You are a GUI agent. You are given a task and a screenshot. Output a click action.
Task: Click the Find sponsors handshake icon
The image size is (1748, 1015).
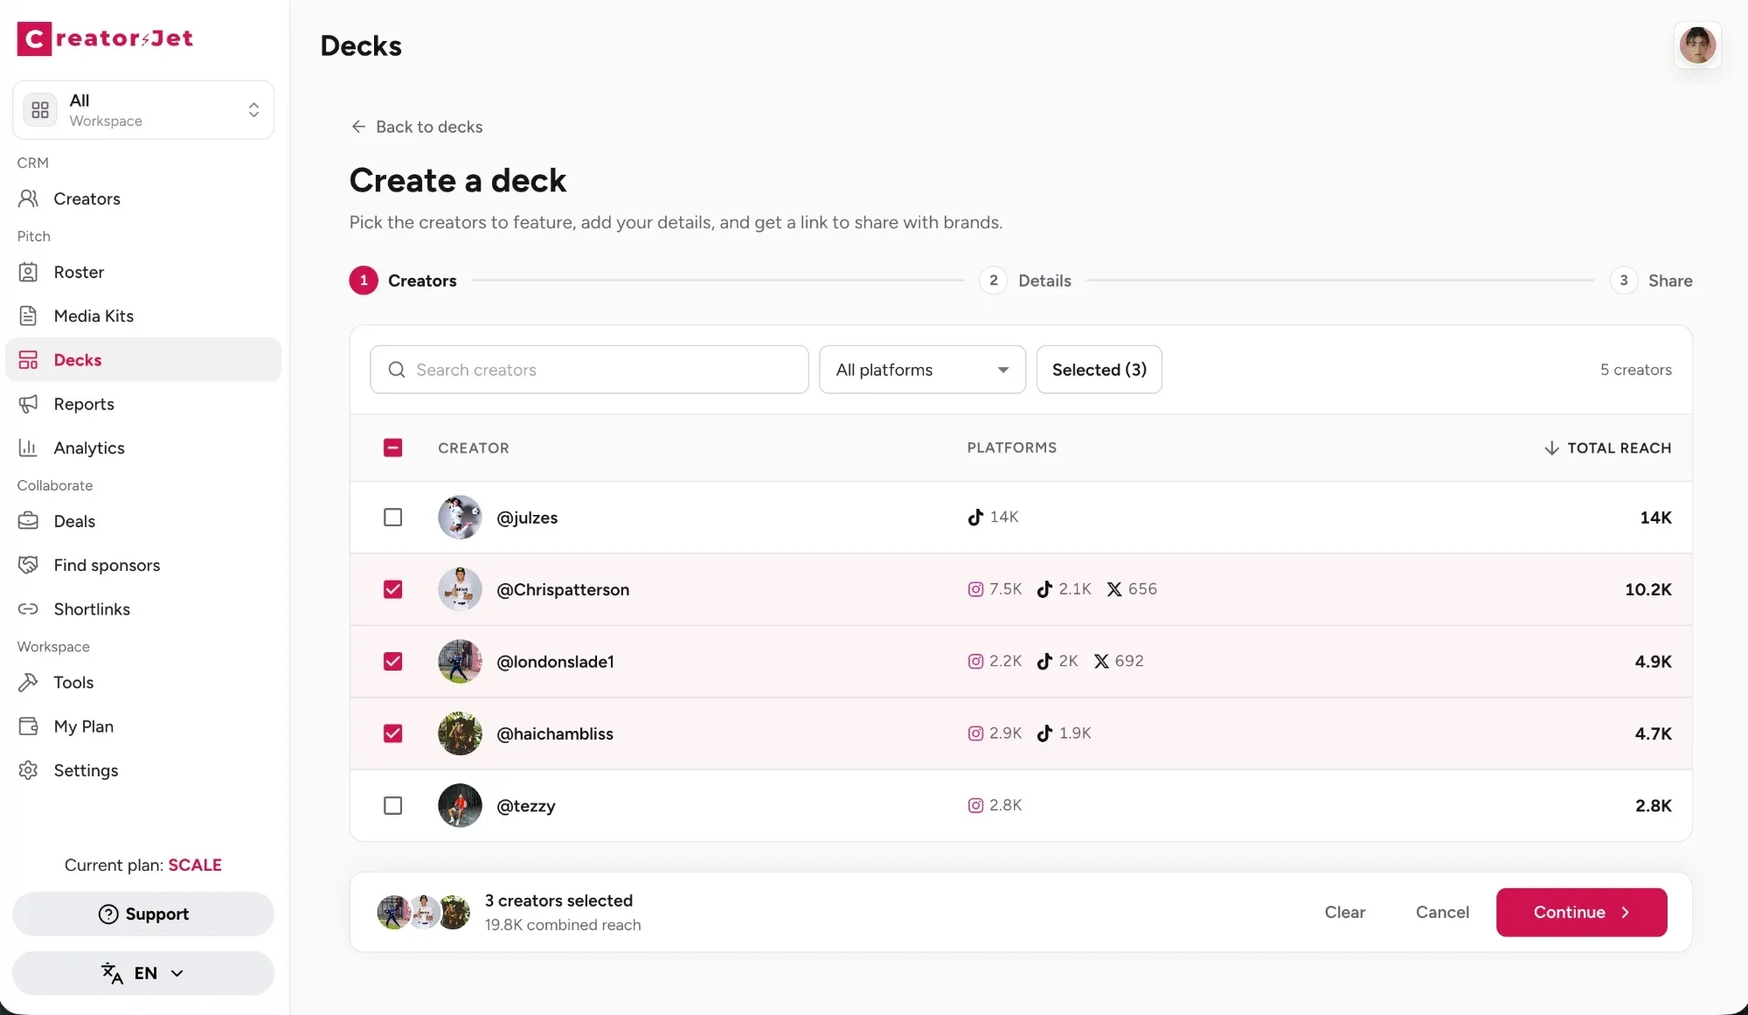[28, 565]
